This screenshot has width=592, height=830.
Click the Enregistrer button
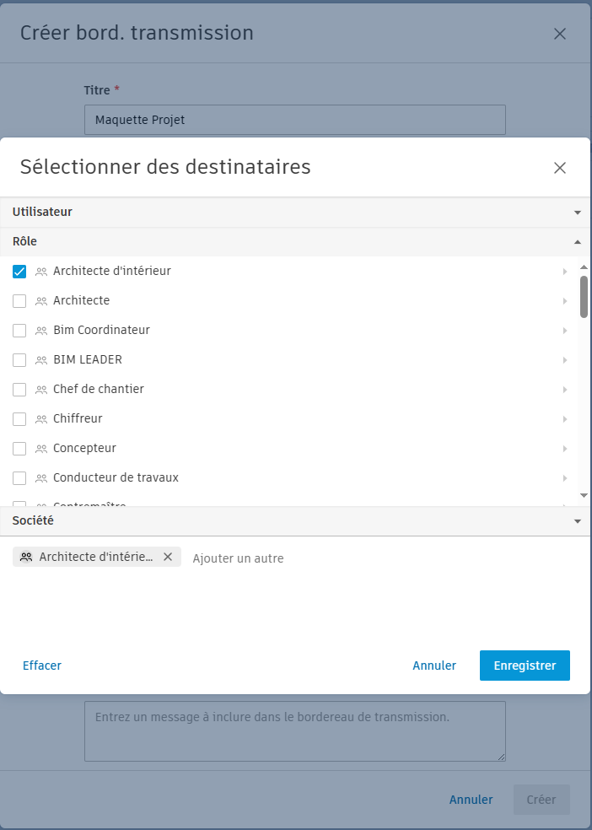525,666
